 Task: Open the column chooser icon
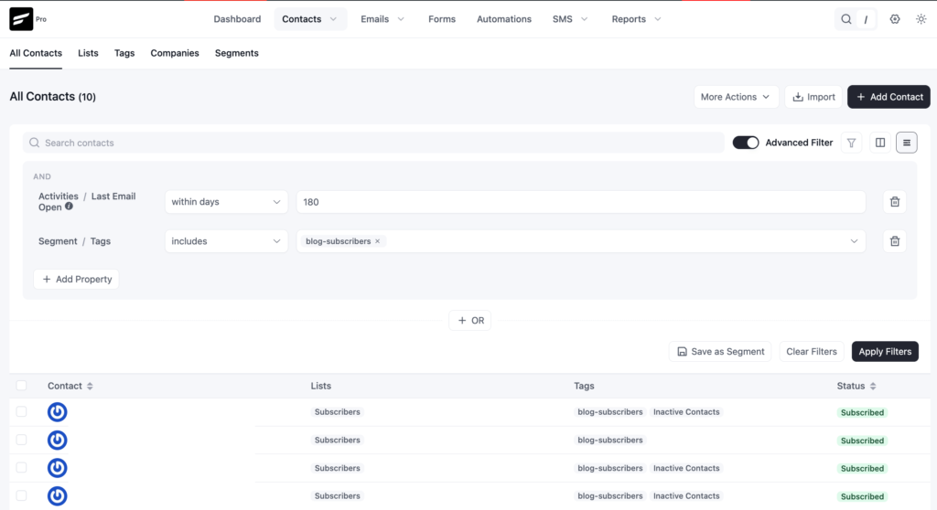click(880, 143)
